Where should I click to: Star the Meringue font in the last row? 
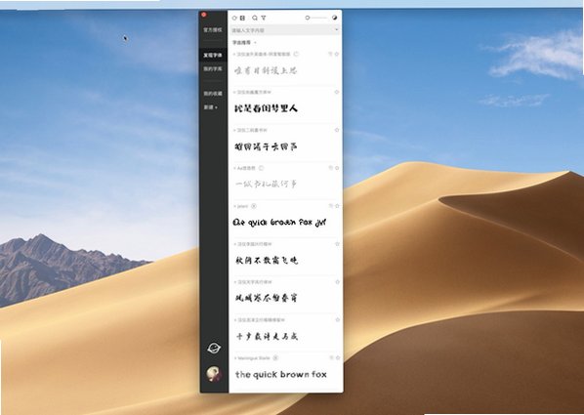338,358
